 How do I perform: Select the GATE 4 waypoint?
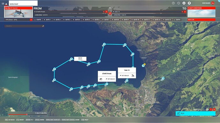click(77, 20)
